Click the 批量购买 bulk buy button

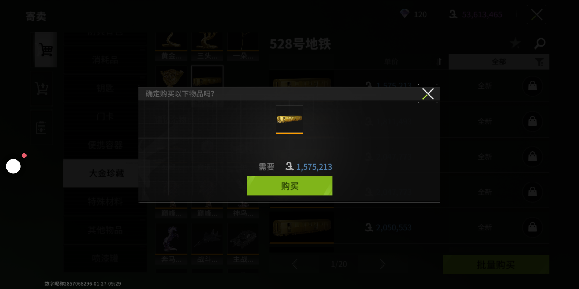[496, 265]
